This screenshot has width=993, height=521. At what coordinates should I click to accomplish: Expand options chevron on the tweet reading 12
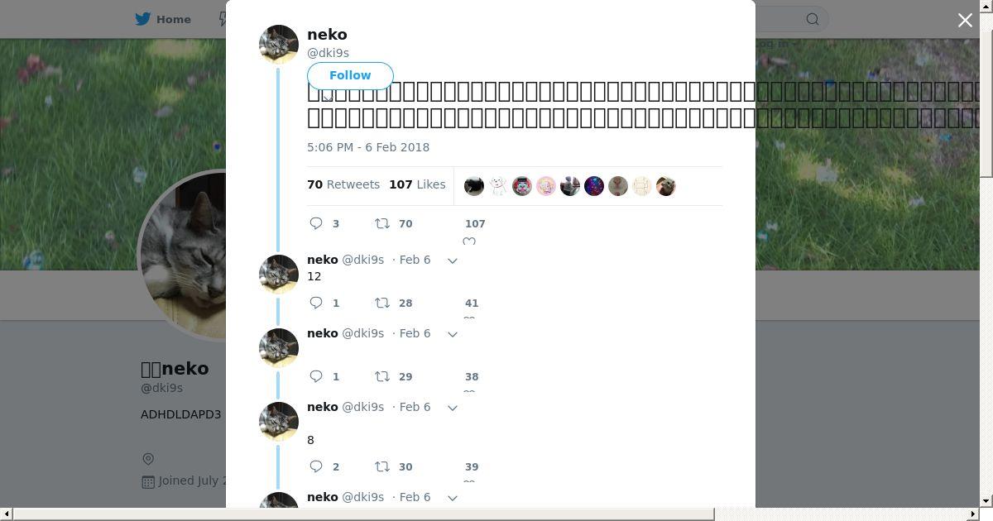pos(453,260)
